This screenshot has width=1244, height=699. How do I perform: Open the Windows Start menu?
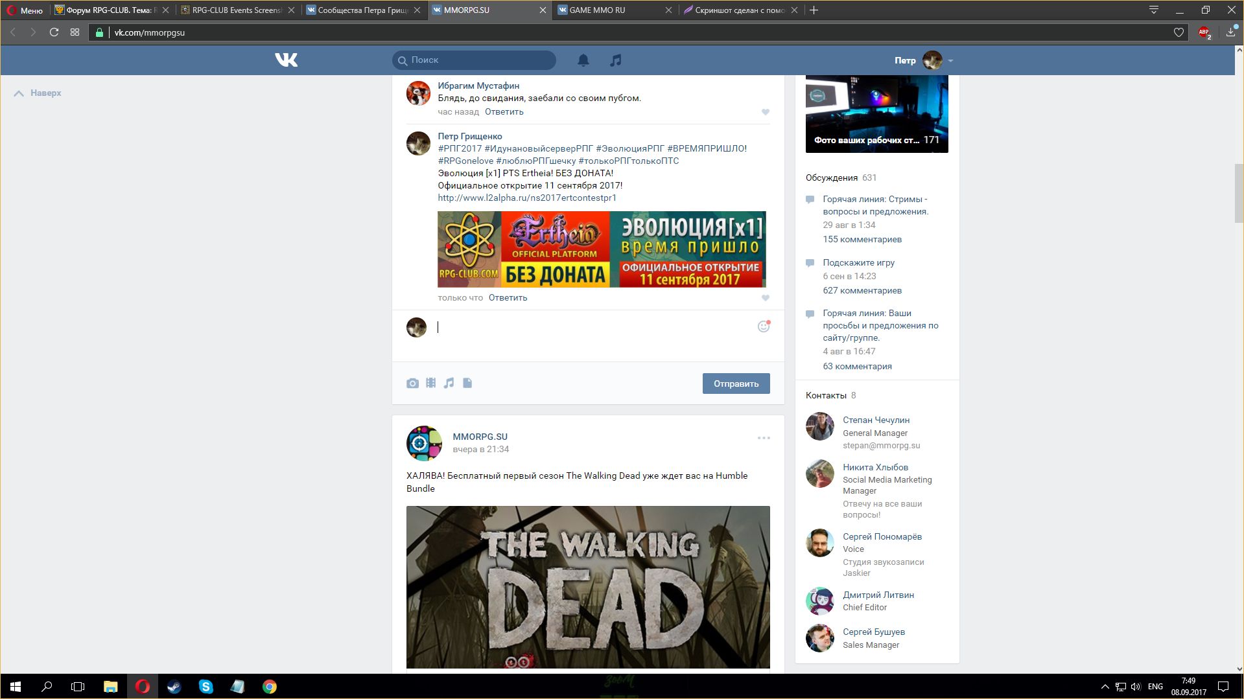point(16,687)
